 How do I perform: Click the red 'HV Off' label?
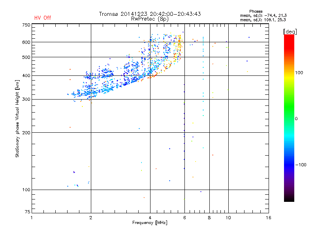43,18
